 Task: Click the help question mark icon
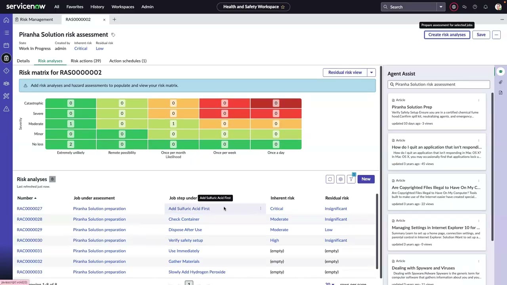475,7
